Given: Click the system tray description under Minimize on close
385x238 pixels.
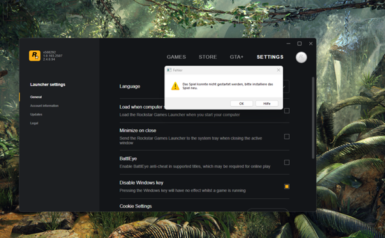Looking at the screenshot, I should point(191,140).
